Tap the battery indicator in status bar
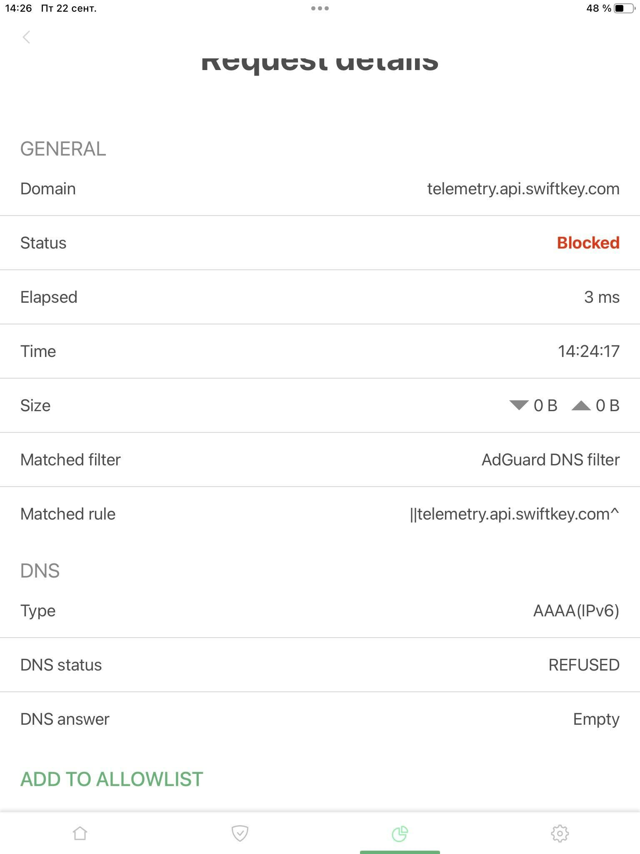The width and height of the screenshot is (640, 854). [x=620, y=7]
